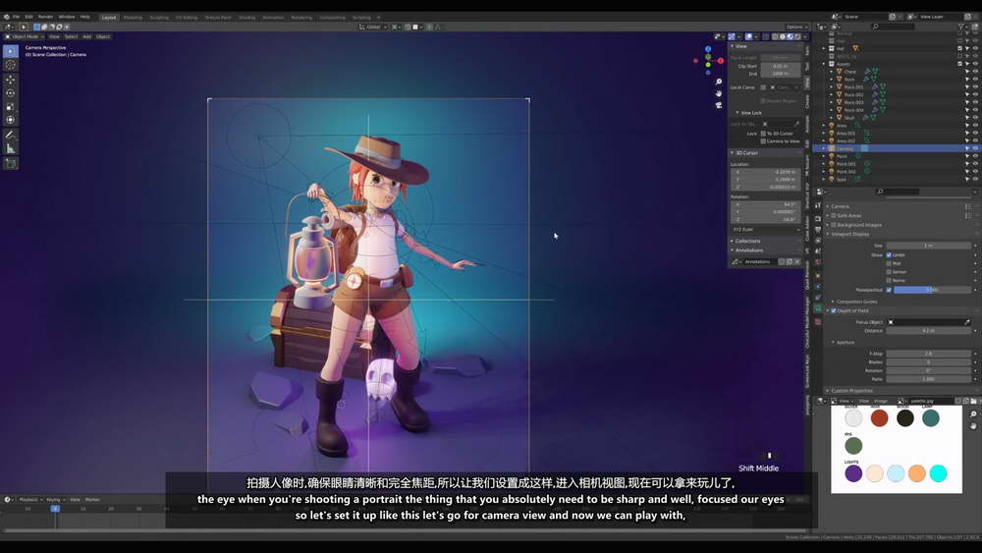Select the Move tool
The height and width of the screenshot is (553, 982).
(x=11, y=80)
